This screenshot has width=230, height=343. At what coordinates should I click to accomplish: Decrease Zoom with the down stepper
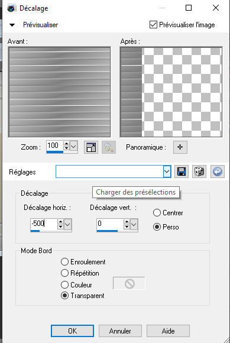pyautogui.click(x=66, y=148)
